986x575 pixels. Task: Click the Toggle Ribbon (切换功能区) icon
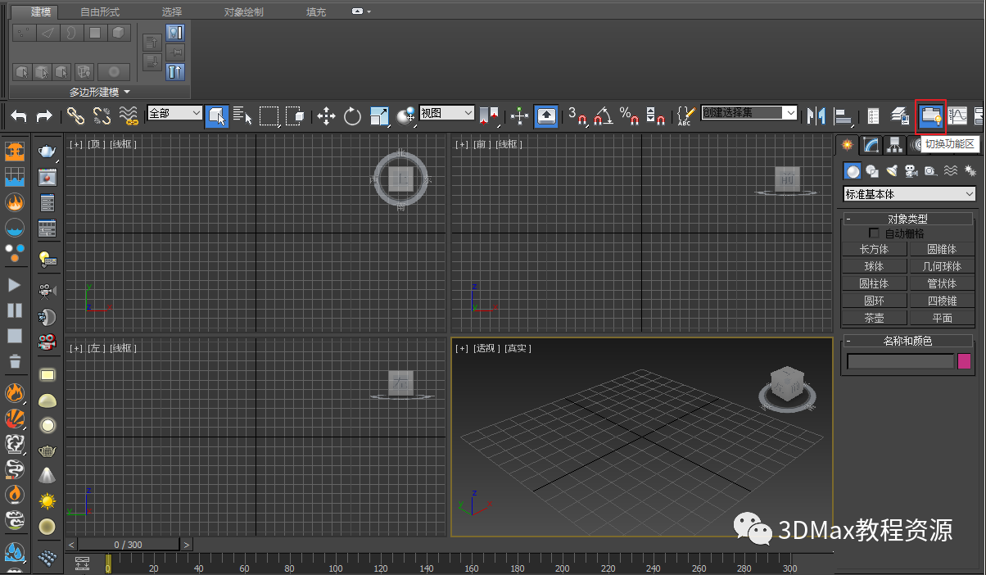pyautogui.click(x=930, y=116)
